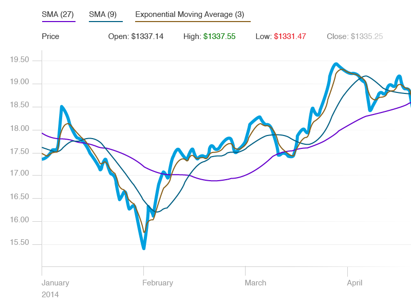Viewport: 411px width, 308px height.
Task: Click the 19.50 y-axis label
Action: click(20, 60)
